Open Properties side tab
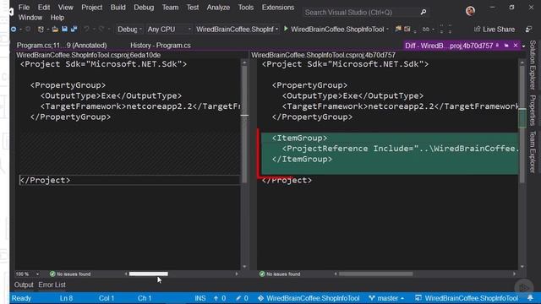 [533, 111]
